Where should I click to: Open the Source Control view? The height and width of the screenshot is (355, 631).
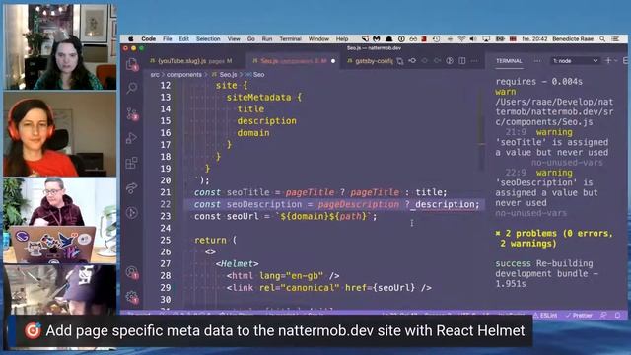tap(132, 114)
